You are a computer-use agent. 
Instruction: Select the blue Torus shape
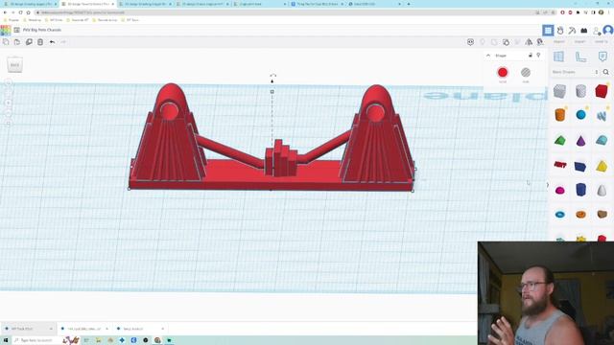[560, 215]
